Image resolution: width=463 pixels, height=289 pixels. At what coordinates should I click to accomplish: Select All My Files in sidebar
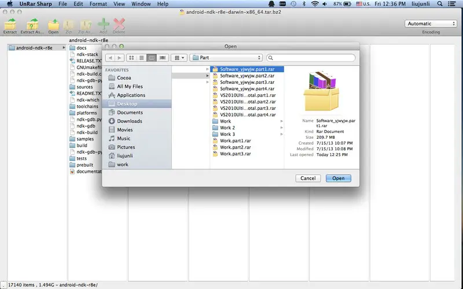[130, 86]
